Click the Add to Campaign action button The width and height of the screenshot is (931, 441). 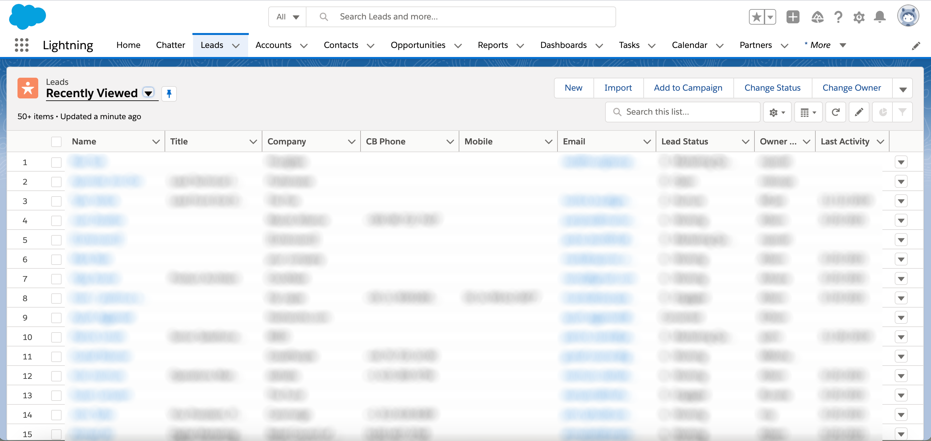pos(688,87)
